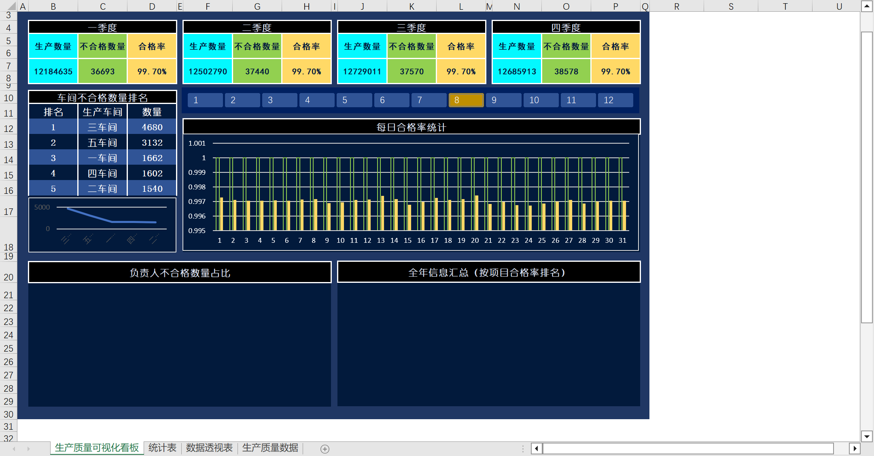Click the 车间不合格数量排名 header
Viewport: 874px width, 456px height.
[102, 98]
